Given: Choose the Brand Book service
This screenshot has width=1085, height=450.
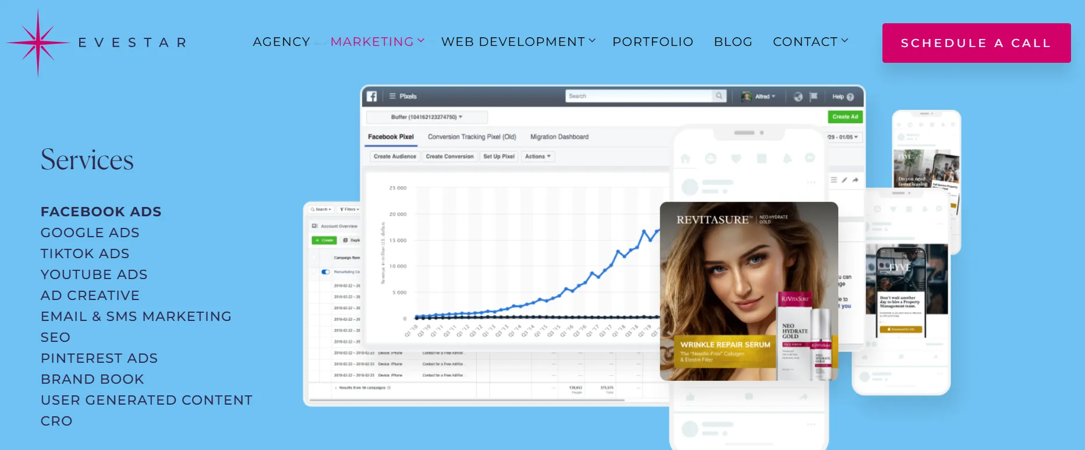Looking at the screenshot, I should pos(93,379).
